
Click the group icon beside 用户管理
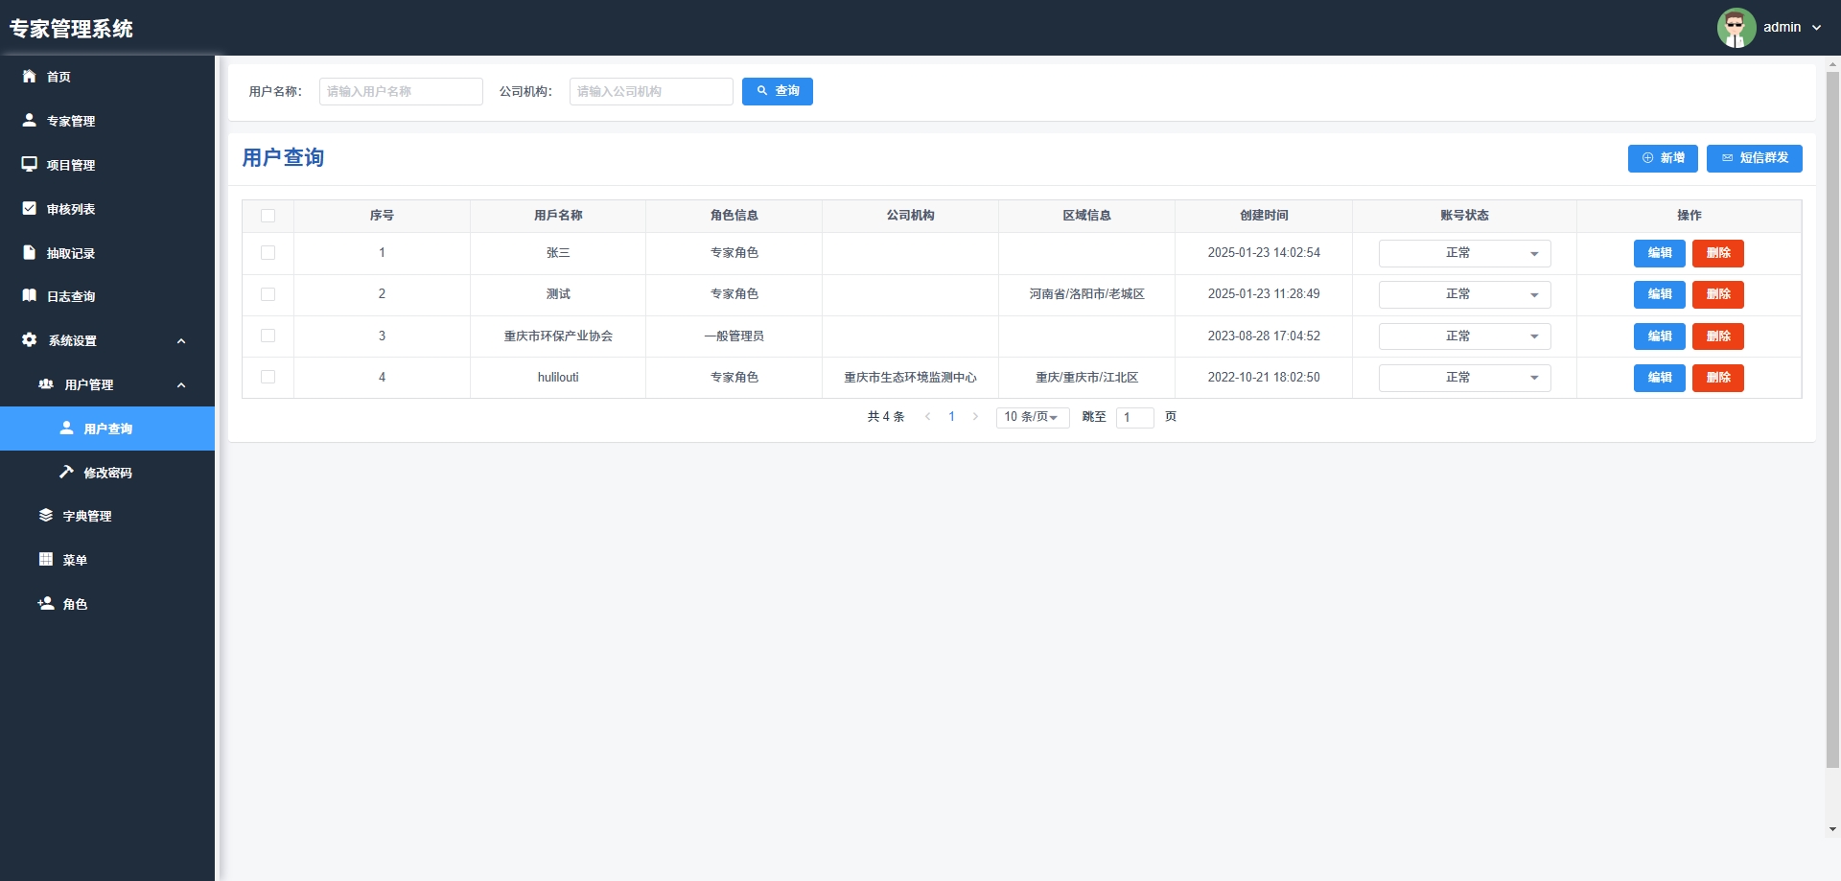[x=45, y=383]
